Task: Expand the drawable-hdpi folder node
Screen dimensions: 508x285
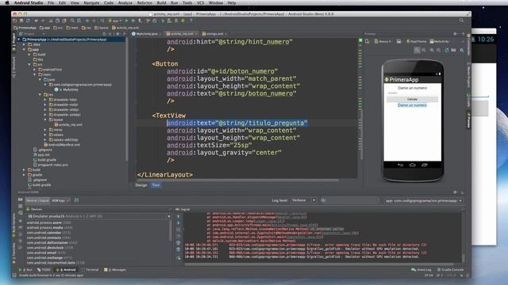Action: coord(45,100)
